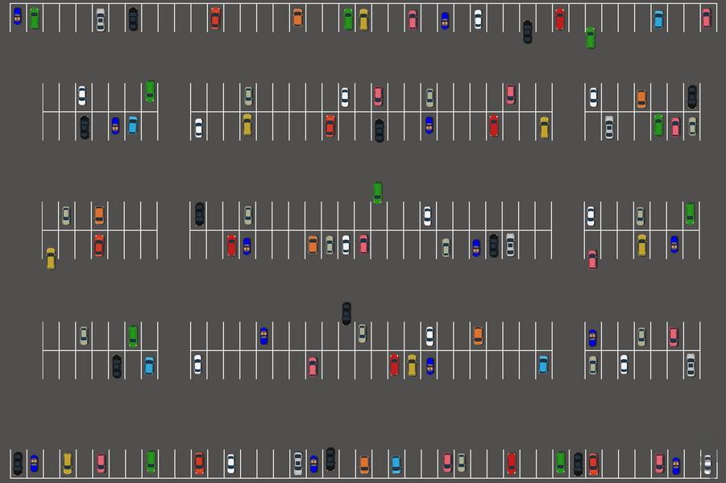Select the black car in the bottom-left corner

(x=18, y=463)
